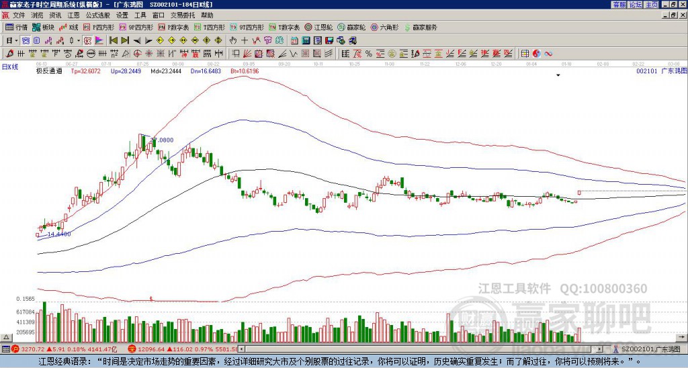688x368 pixels.
Task: Open the yin-yang icon
Action: pos(537,54)
